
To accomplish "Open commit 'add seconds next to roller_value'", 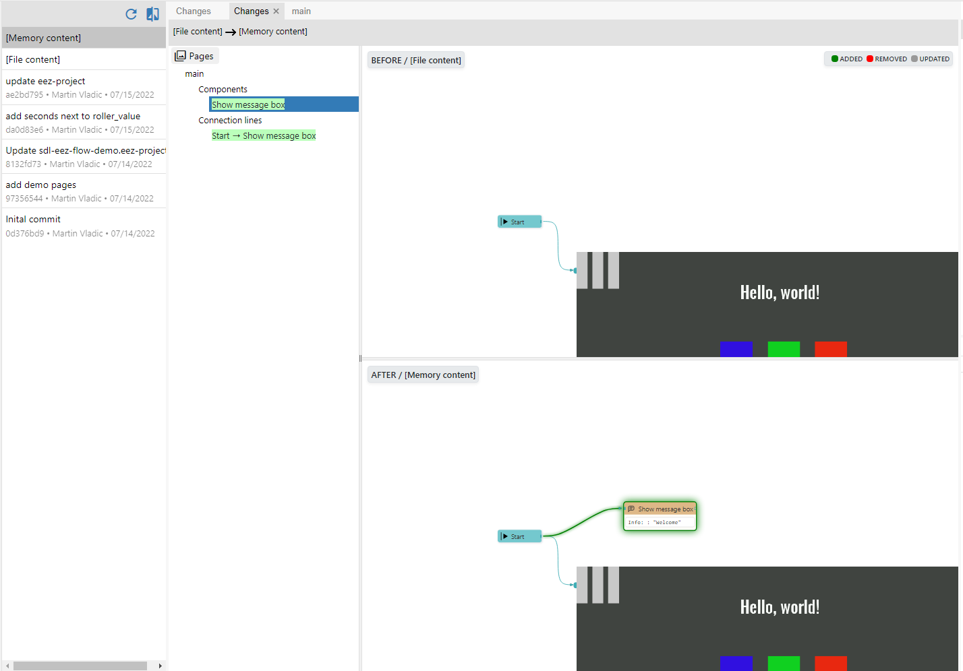I will click(84, 123).
